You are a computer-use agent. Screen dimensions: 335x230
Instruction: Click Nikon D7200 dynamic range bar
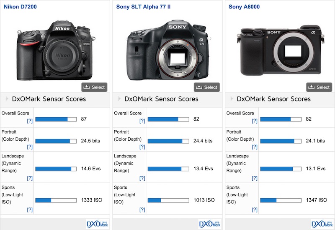click(56, 169)
